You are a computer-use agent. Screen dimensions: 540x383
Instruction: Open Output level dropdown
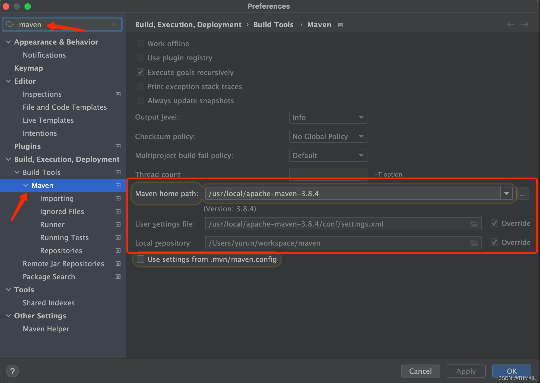point(328,117)
